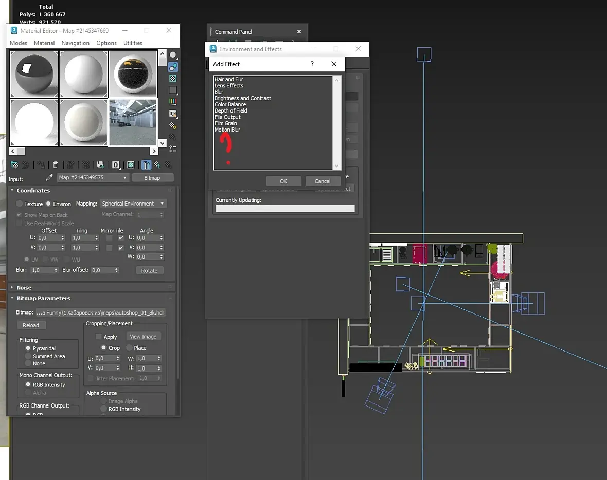Open the Navigation menu
Viewport: 607px width, 480px height.
pyautogui.click(x=75, y=43)
